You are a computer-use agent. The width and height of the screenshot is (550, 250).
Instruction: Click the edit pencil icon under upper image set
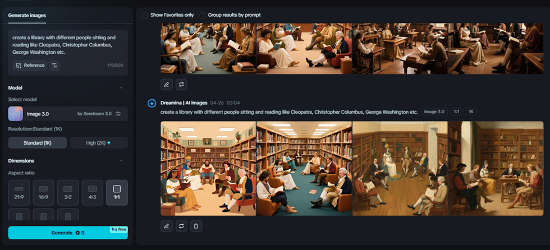point(167,85)
